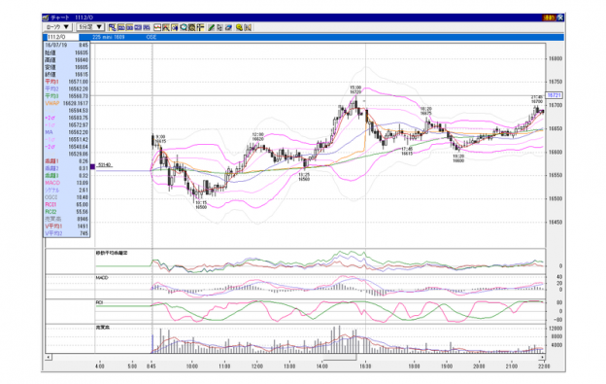Toggle the red line chart indicator icon
The width and height of the screenshot is (606, 384).
coord(157,27)
